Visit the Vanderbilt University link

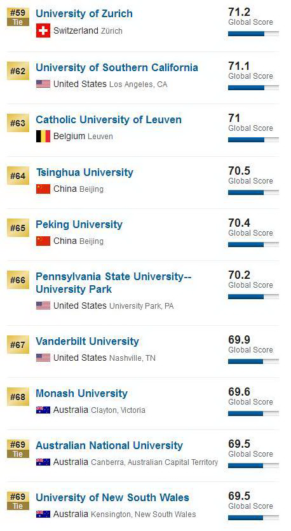(x=88, y=341)
